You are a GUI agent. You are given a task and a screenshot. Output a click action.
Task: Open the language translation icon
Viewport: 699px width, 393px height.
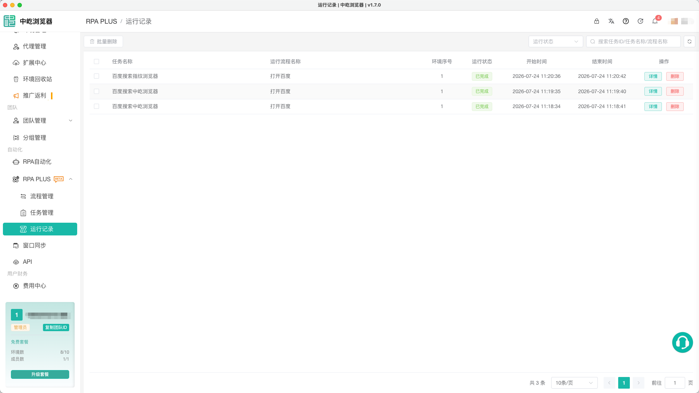[611, 21]
